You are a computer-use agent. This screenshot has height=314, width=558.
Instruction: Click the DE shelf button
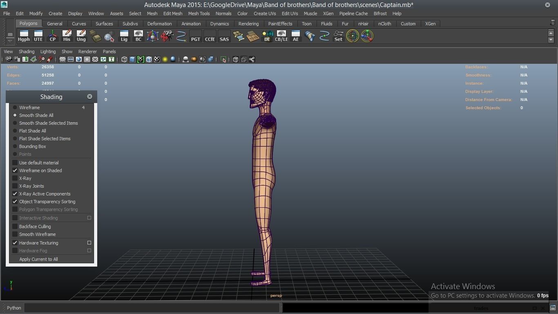267,36
